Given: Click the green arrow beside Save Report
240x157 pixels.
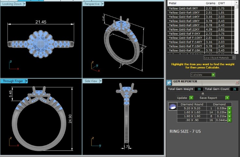Looking at the screenshot, I should coord(227,98).
